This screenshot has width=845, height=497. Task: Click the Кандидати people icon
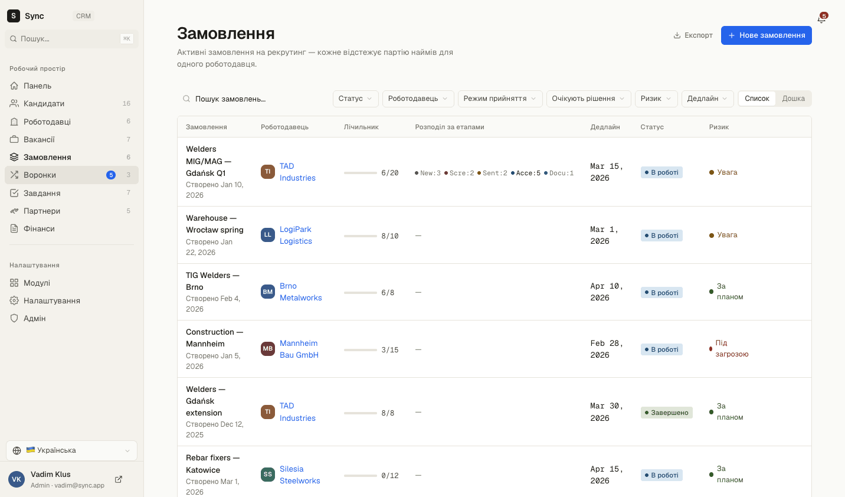click(14, 103)
